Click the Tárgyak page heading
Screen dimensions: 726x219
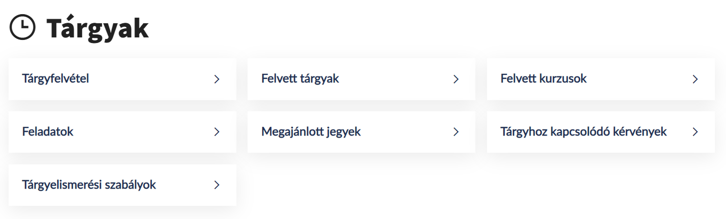[x=98, y=29]
